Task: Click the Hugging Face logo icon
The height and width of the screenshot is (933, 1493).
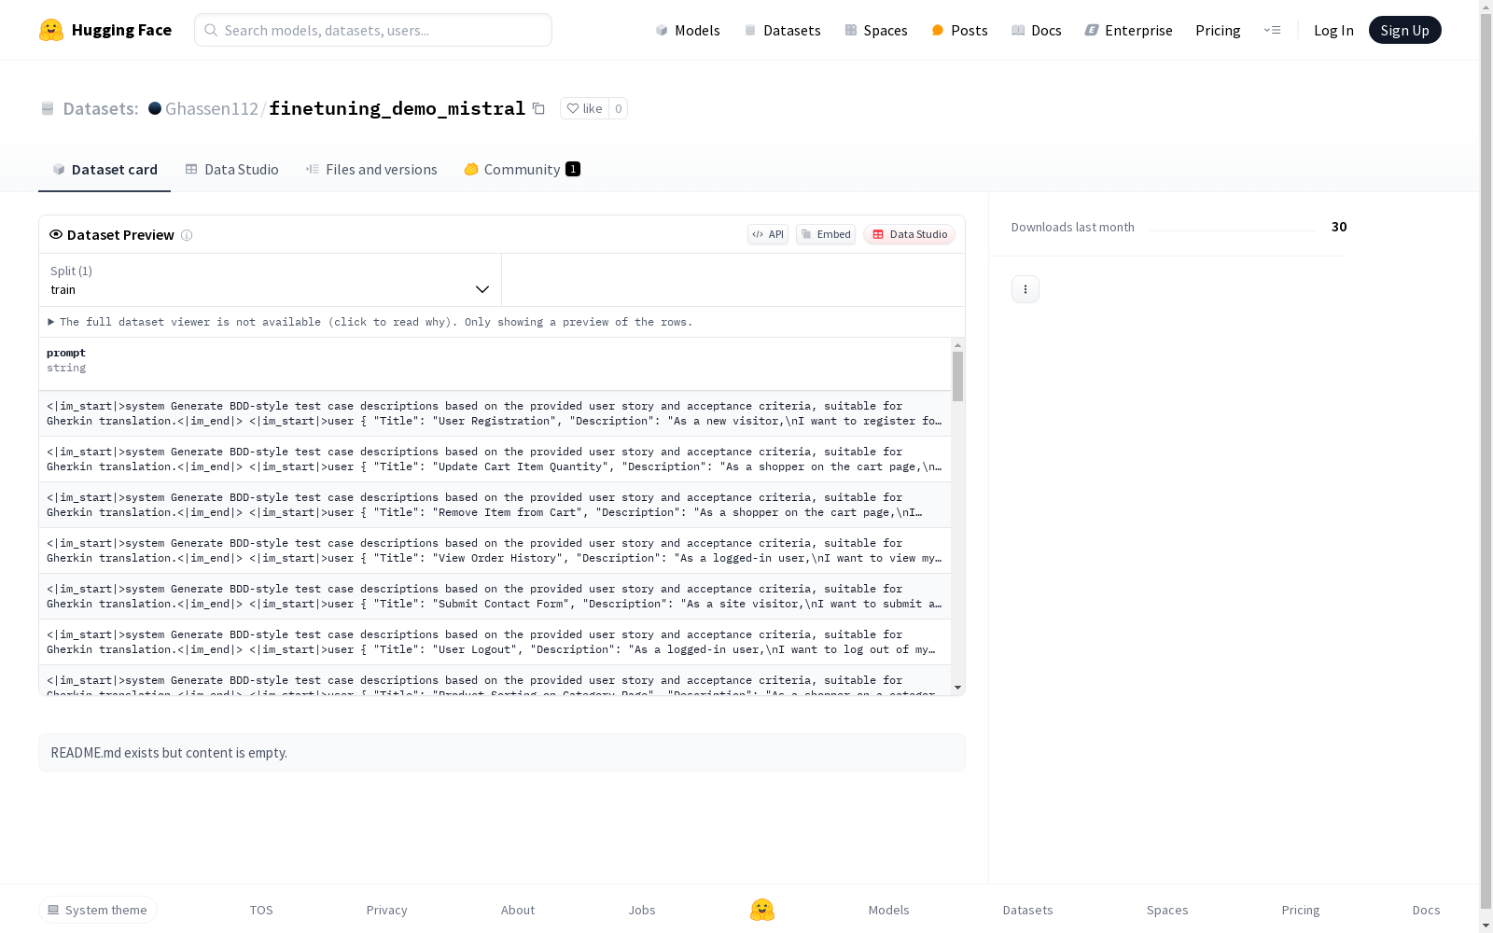Action: (x=51, y=30)
